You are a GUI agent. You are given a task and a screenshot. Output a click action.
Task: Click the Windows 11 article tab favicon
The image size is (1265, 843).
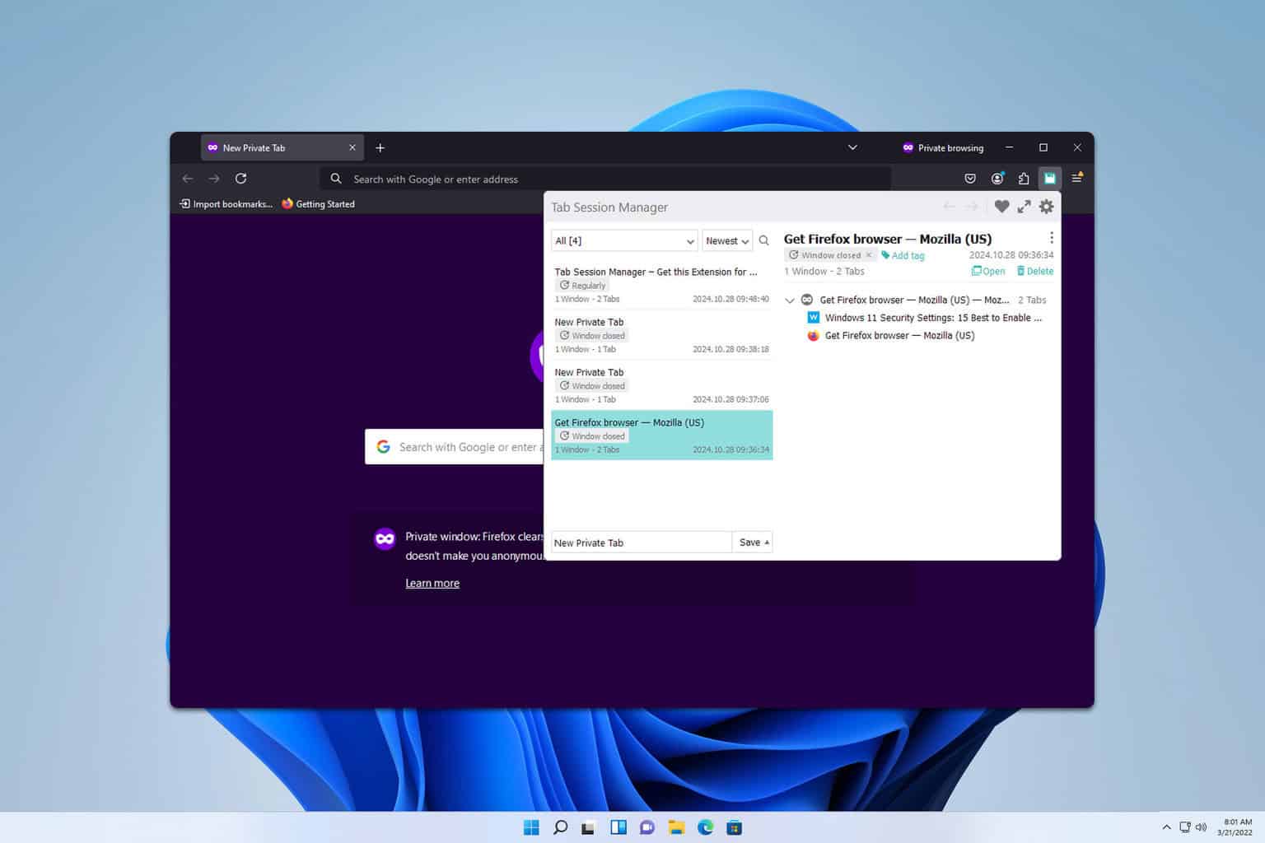click(814, 317)
